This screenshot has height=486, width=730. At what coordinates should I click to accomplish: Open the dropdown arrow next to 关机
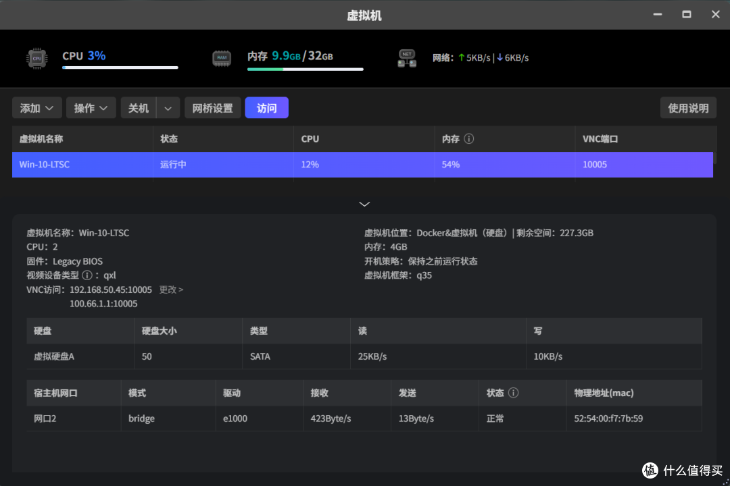point(168,107)
